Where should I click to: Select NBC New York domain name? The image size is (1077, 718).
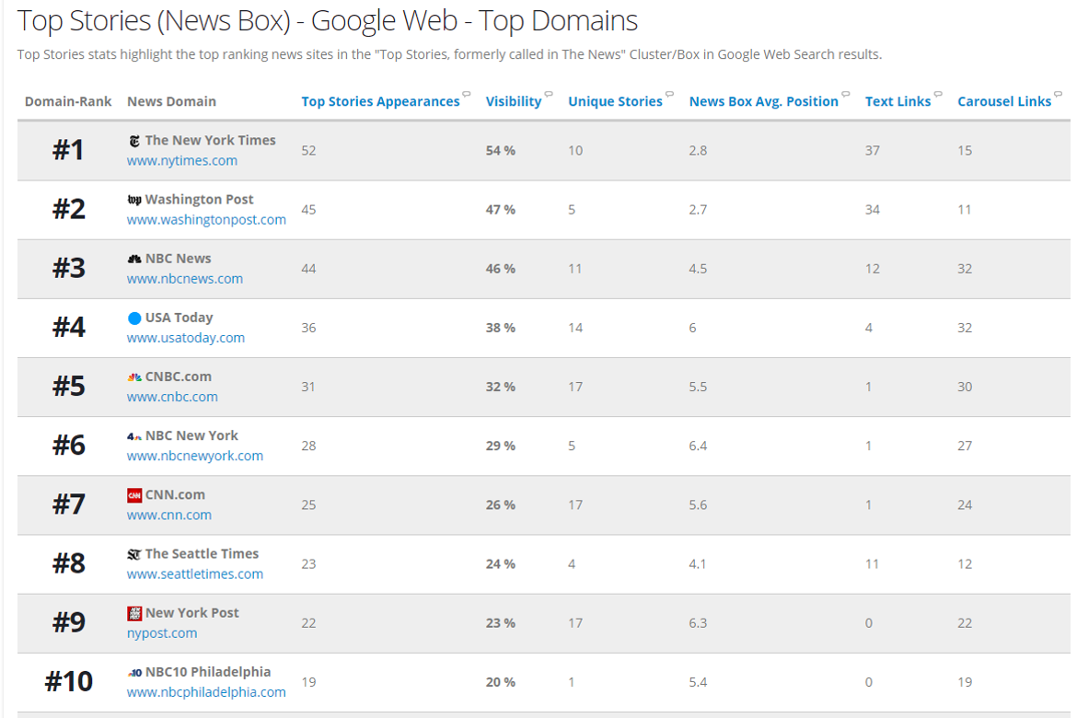pyautogui.click(x=191, y=435)
